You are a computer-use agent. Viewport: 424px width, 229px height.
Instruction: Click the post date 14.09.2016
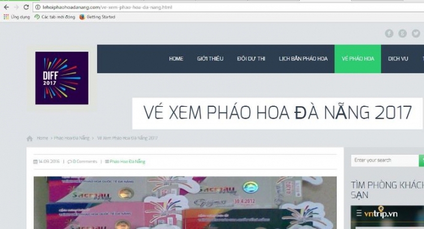click(x=46, y=161)
